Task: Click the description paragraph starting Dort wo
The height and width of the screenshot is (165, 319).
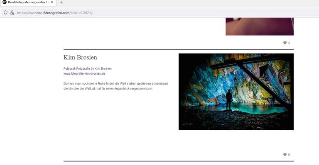Action: point(115,86)
